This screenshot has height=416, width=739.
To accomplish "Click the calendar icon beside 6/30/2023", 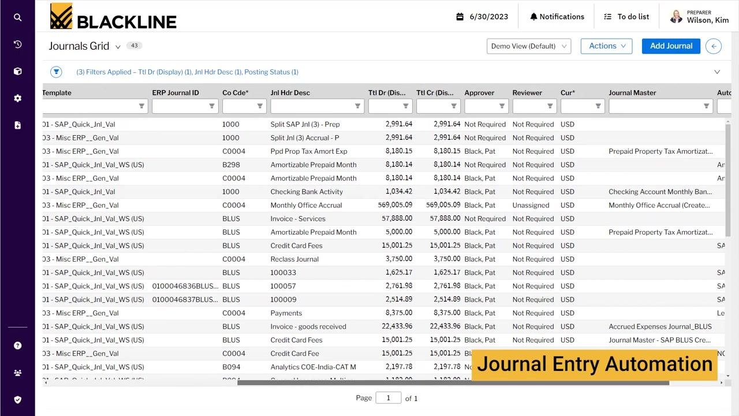I will point(460,17).
